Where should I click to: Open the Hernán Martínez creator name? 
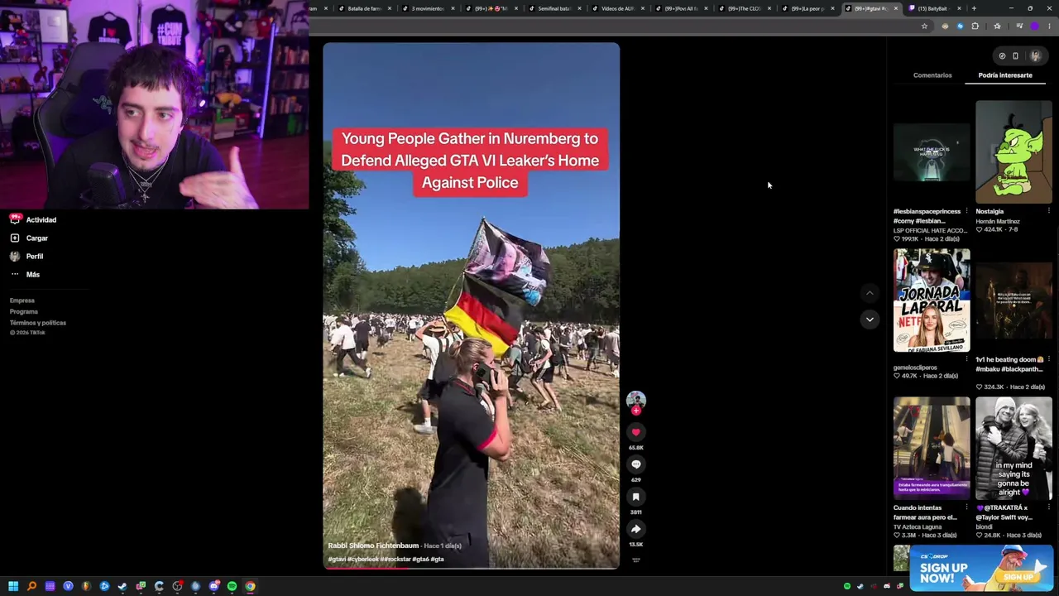(998, 221)
